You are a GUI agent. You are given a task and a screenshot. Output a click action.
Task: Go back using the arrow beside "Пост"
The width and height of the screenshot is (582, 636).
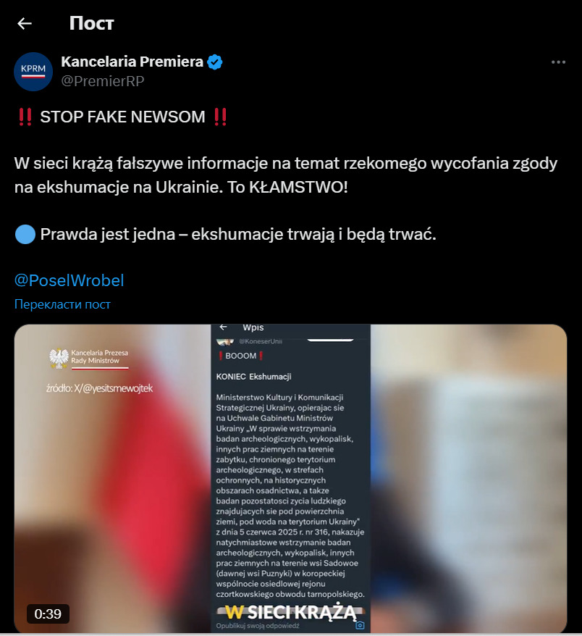pos(25,23)
